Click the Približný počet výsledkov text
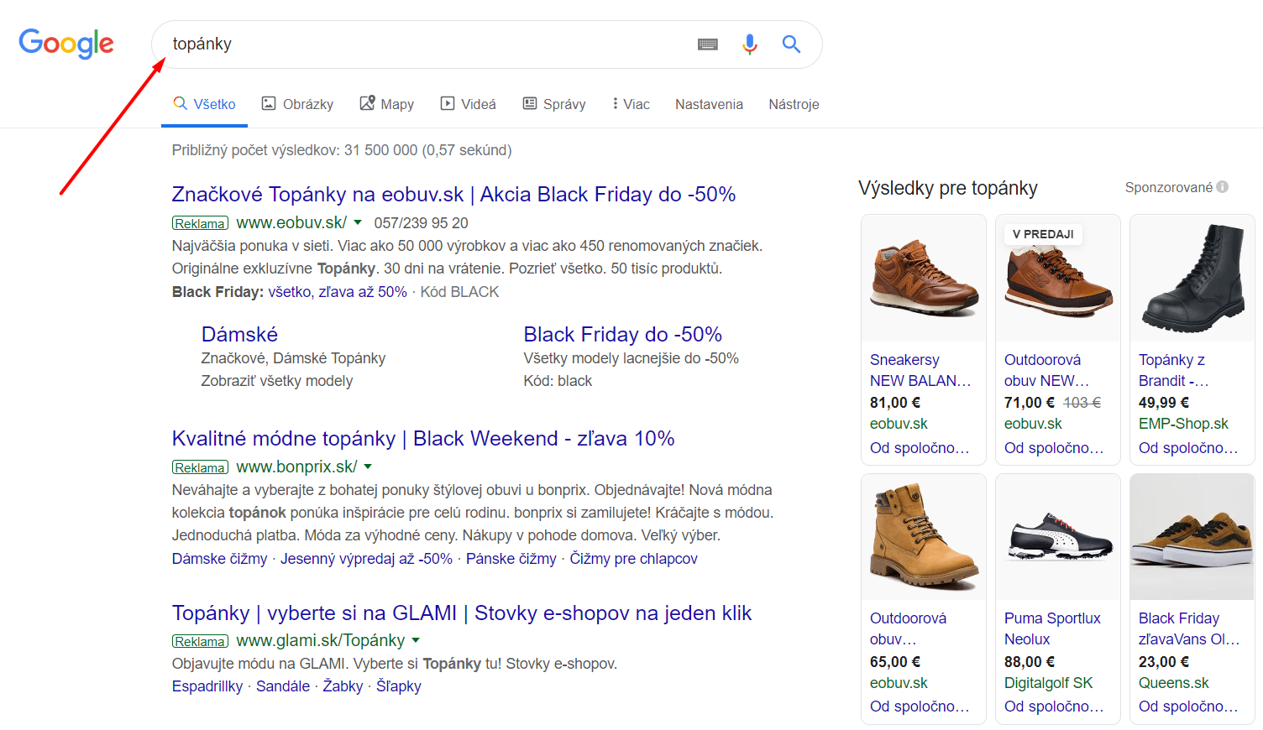 tap(342, 150)
